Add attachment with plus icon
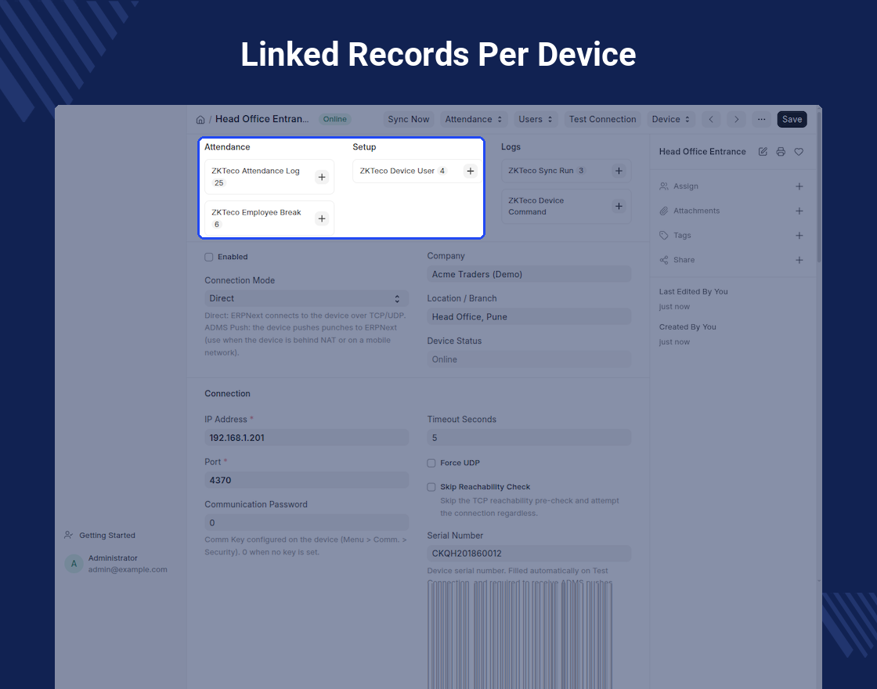Viewport: 877px width, 689px height. (x=799, y=211)
